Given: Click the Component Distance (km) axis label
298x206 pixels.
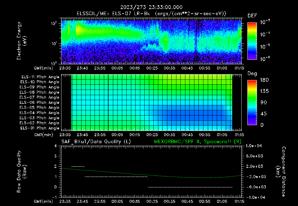Looking at the screenshot, I should pos(281,172).
